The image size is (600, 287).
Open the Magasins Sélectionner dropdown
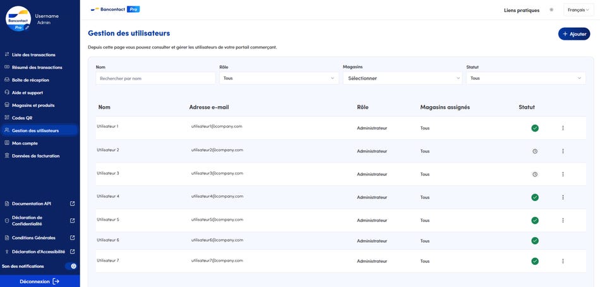[x=402, y=78]
